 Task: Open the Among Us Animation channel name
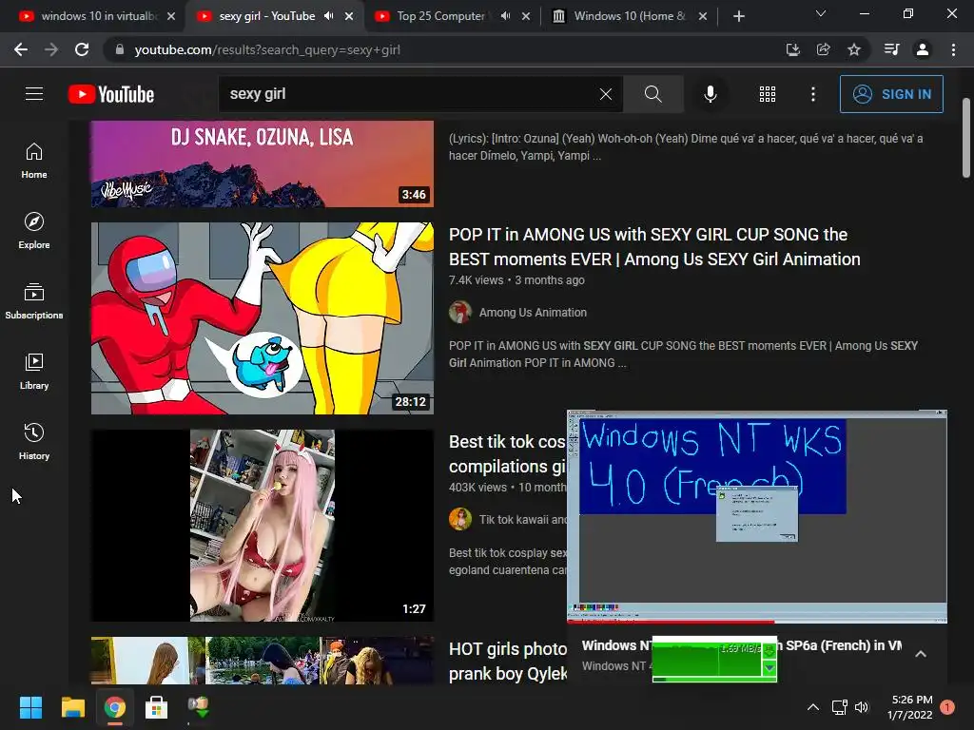[x=533, y=312]
